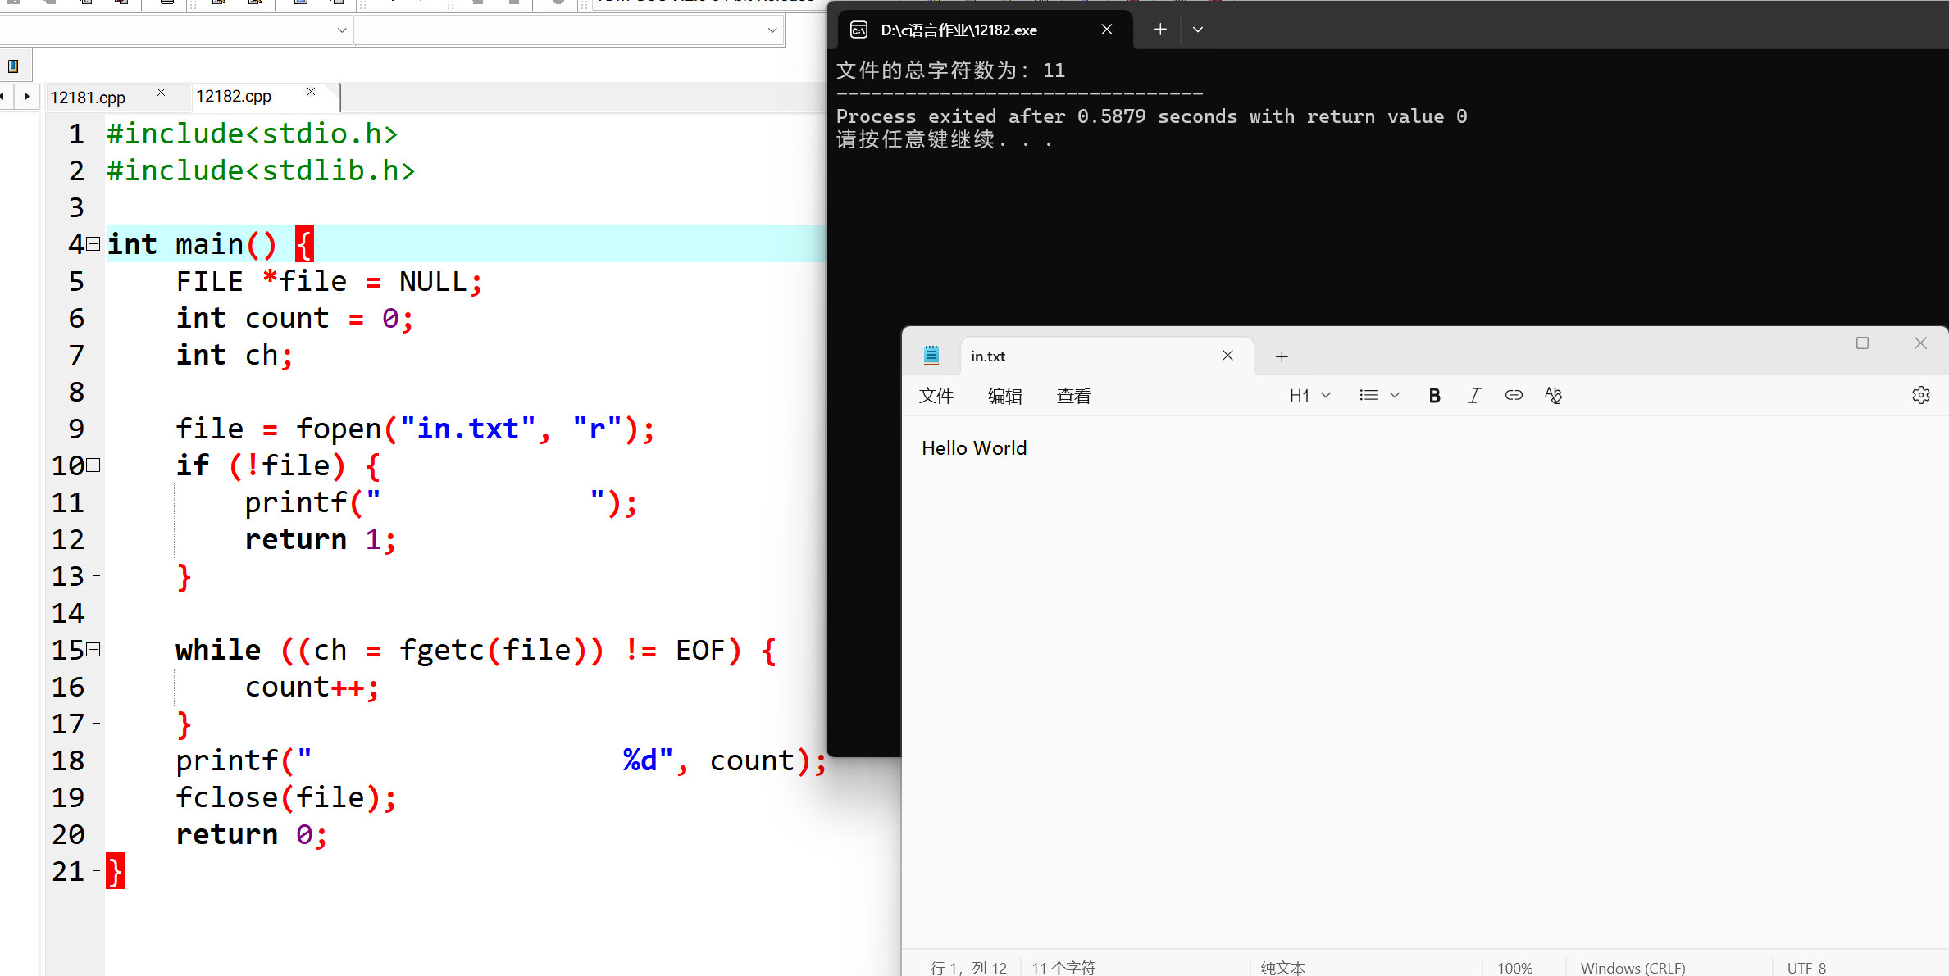This screenshot has width=1949, height=976.
Task: Switch to the 12181.cpp tab
Action: pos(88,98)
